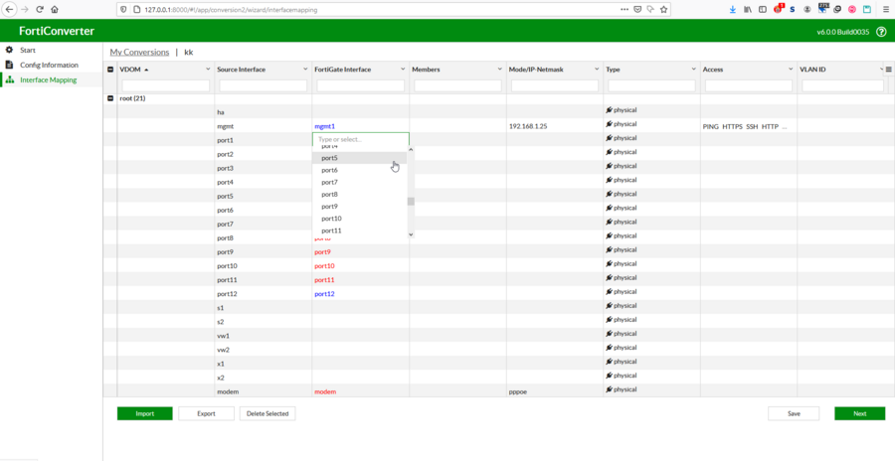Click the Type column filter field
This screenshot has width=895, height=461.
pos(649,85)
